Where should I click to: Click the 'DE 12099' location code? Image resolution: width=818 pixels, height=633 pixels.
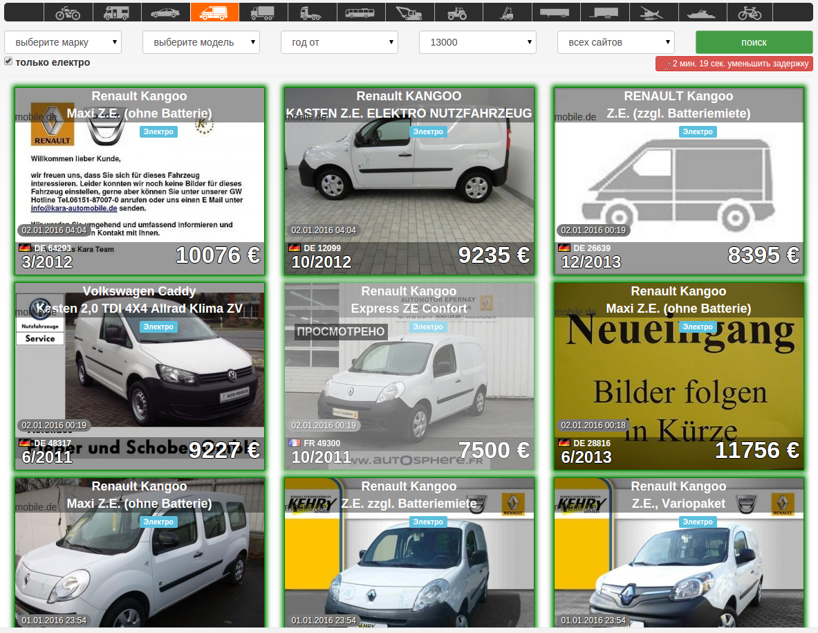[322, 248]
